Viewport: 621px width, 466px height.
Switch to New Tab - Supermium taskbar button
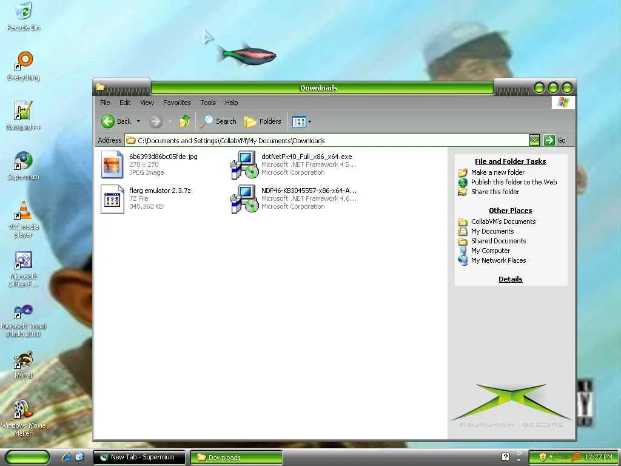coord(139,458)
